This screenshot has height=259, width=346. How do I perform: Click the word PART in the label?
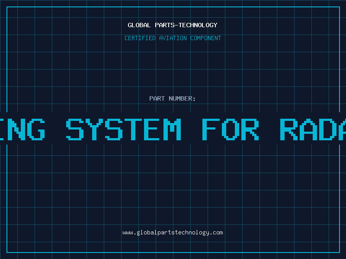pos(157,98)
